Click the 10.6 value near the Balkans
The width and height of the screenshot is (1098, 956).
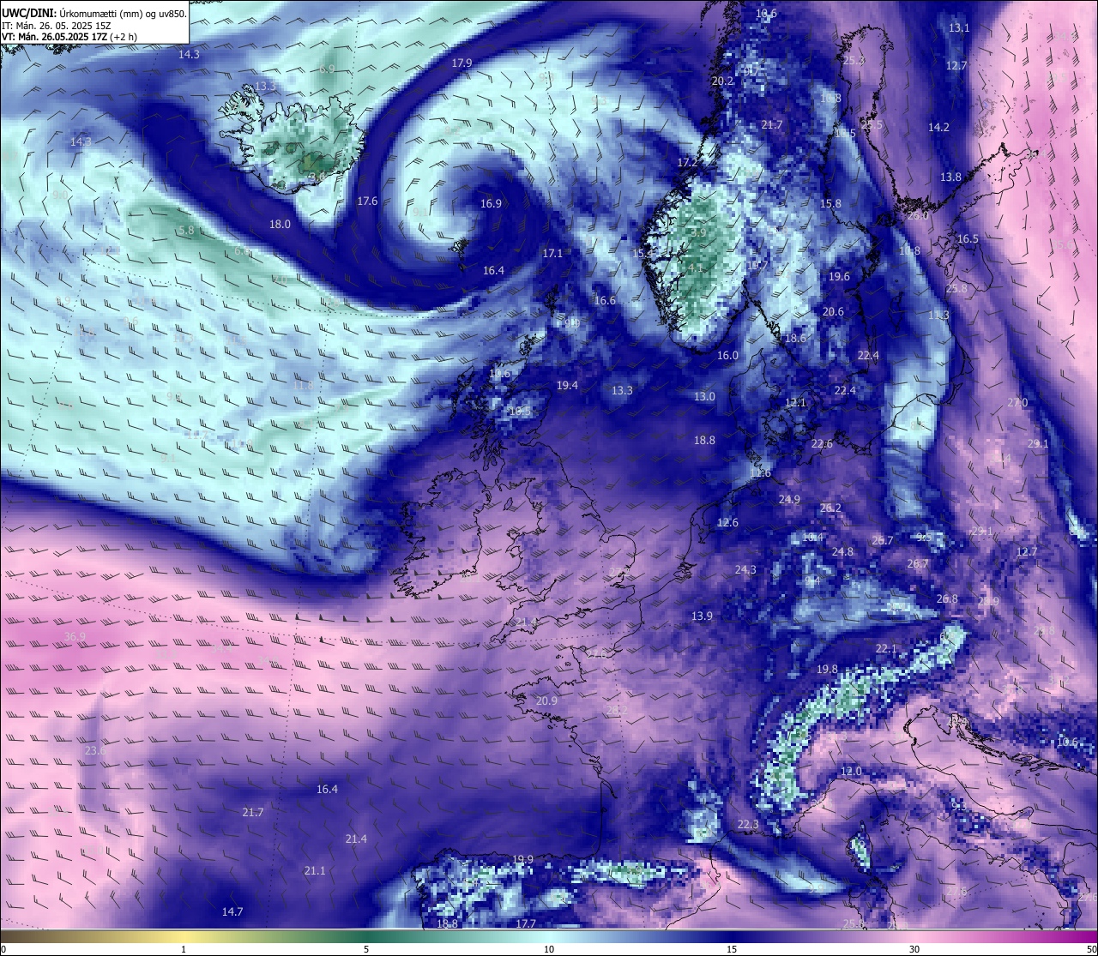(x=1067, y=743)
